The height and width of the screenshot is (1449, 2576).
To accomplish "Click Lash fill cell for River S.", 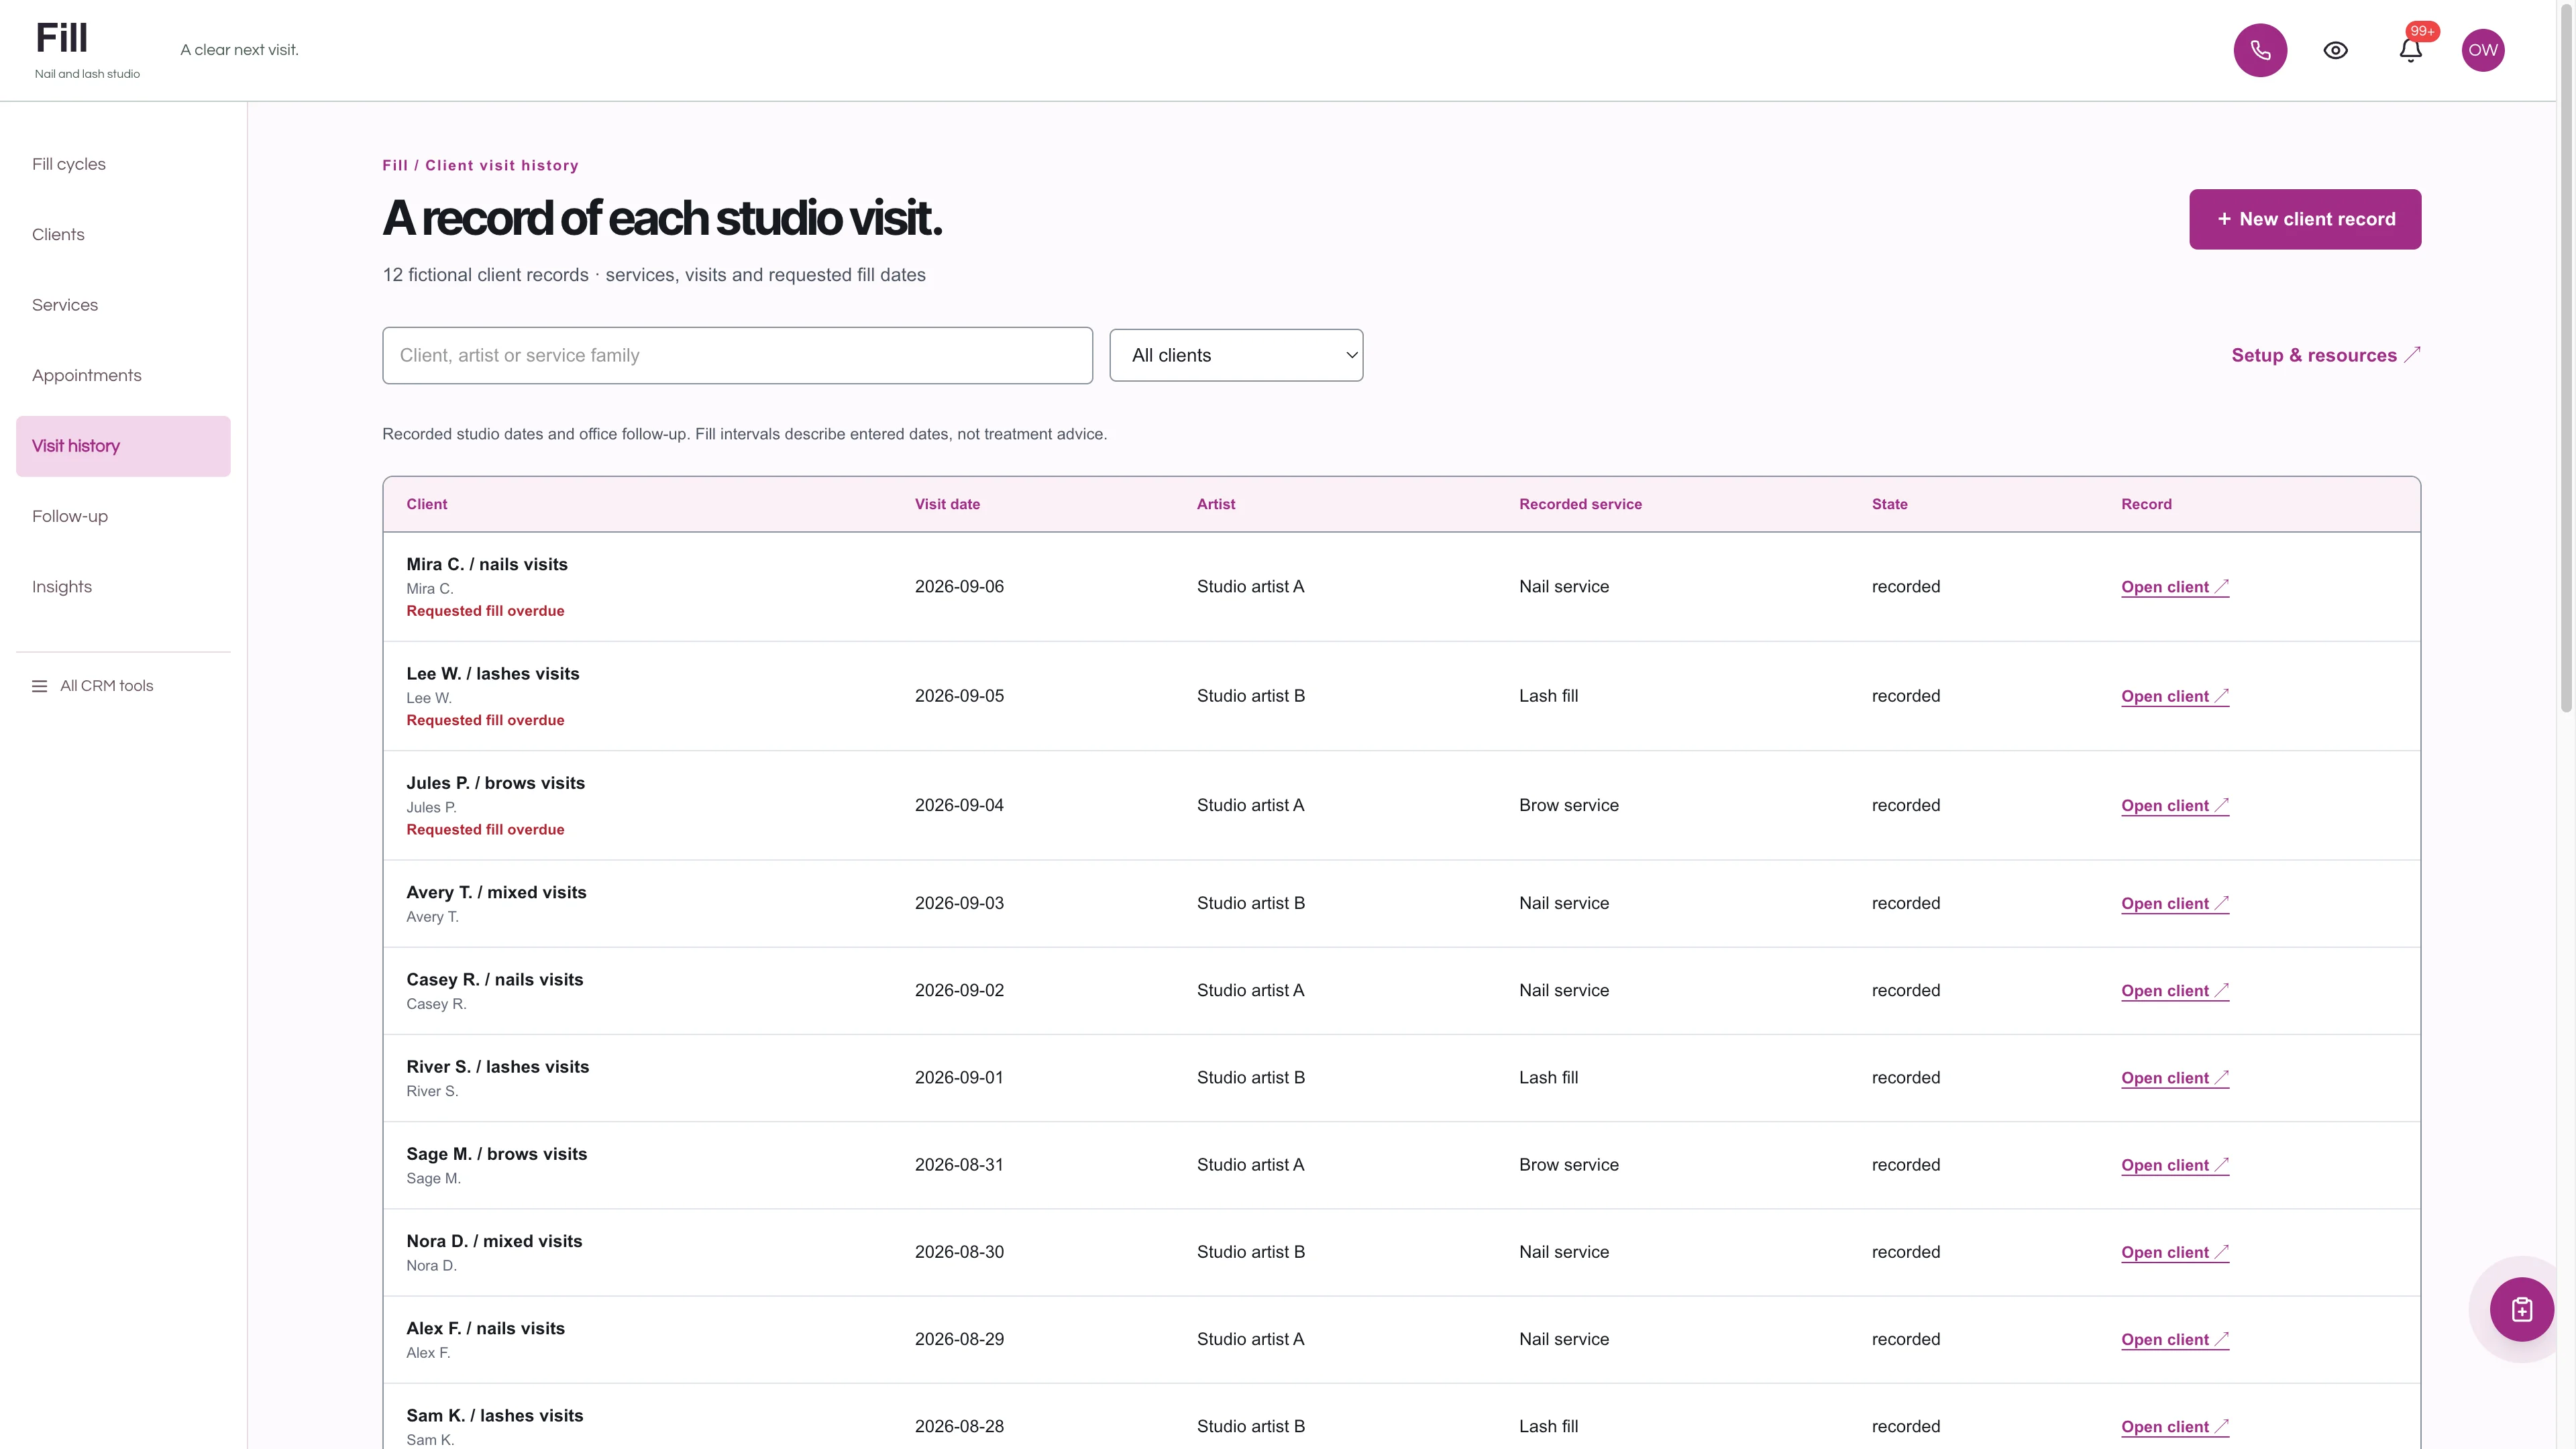I will (x=1548, y=1078).
